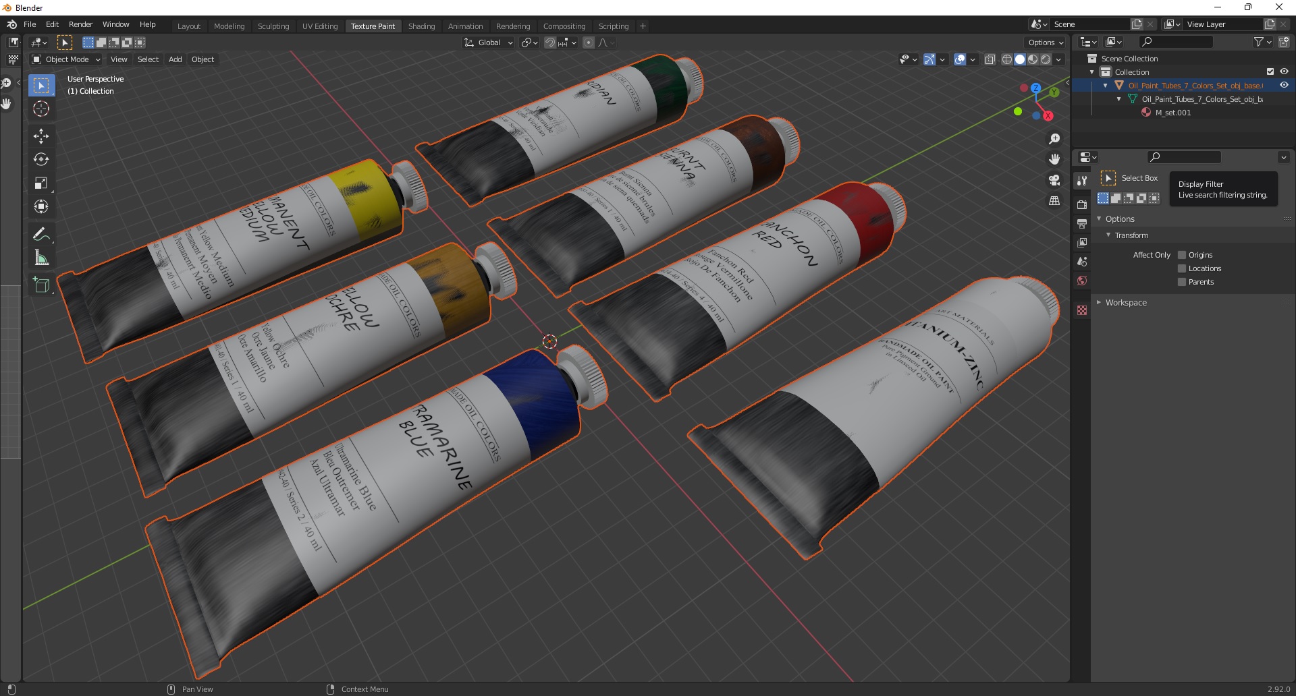Collapse the Transform subpanel
The width and height of the screenshot is (1296, 696).
(1108, 235)
